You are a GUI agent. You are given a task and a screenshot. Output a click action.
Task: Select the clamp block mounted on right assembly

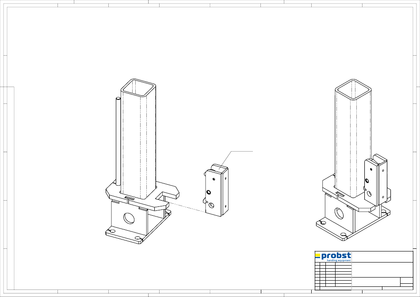pyautogui.click(x=375, y=180)
